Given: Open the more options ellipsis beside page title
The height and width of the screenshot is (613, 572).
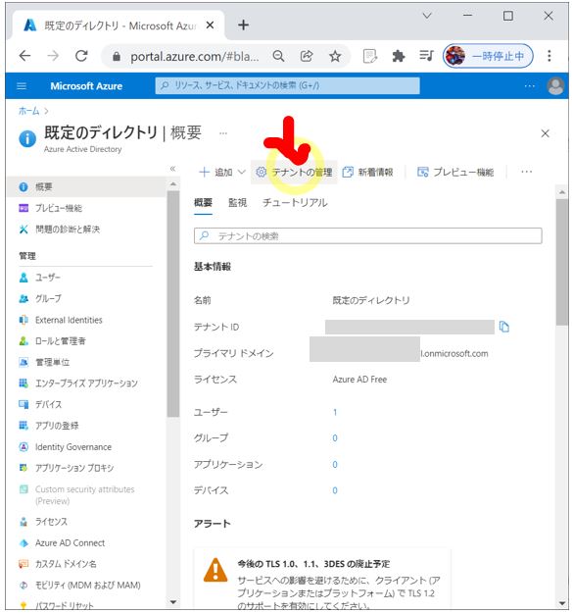Looking at the screenshot, I should (x=223, y=133).
